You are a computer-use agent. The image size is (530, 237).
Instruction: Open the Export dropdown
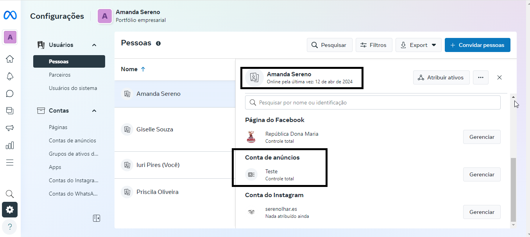pyautogui.click(x=418, y=45)
